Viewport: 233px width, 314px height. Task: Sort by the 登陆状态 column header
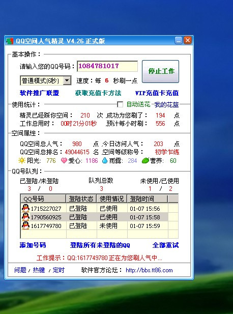[81, 198]
